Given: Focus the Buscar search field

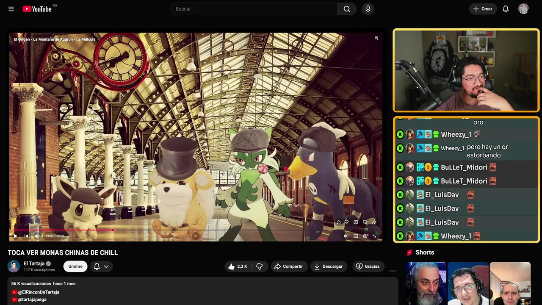Looking at the screenshot, I should [253, 9].
